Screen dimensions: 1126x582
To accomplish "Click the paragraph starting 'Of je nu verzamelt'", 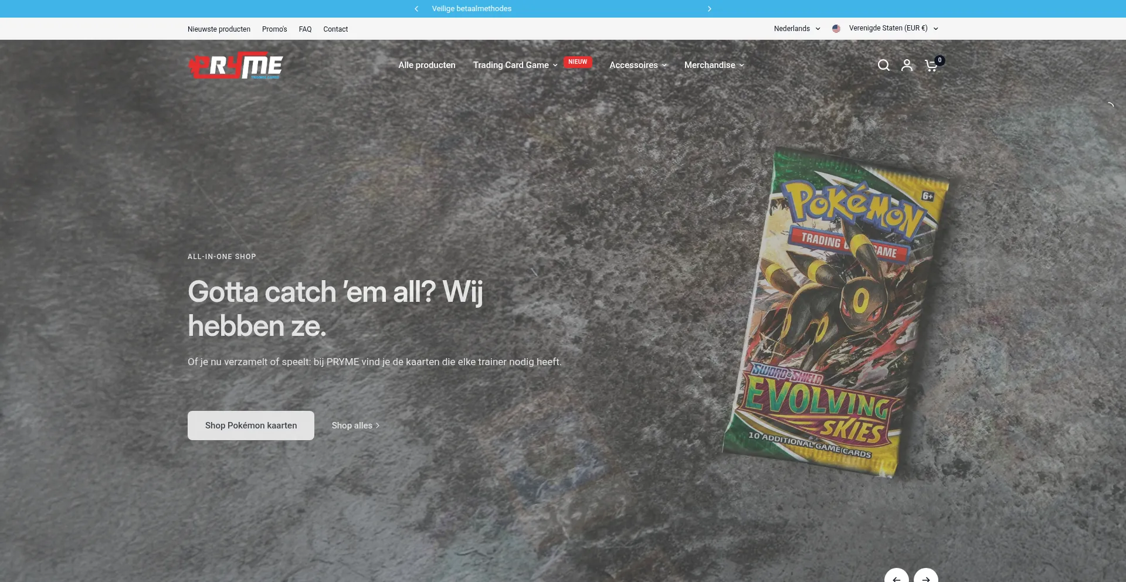I will [x=375, y=362].
